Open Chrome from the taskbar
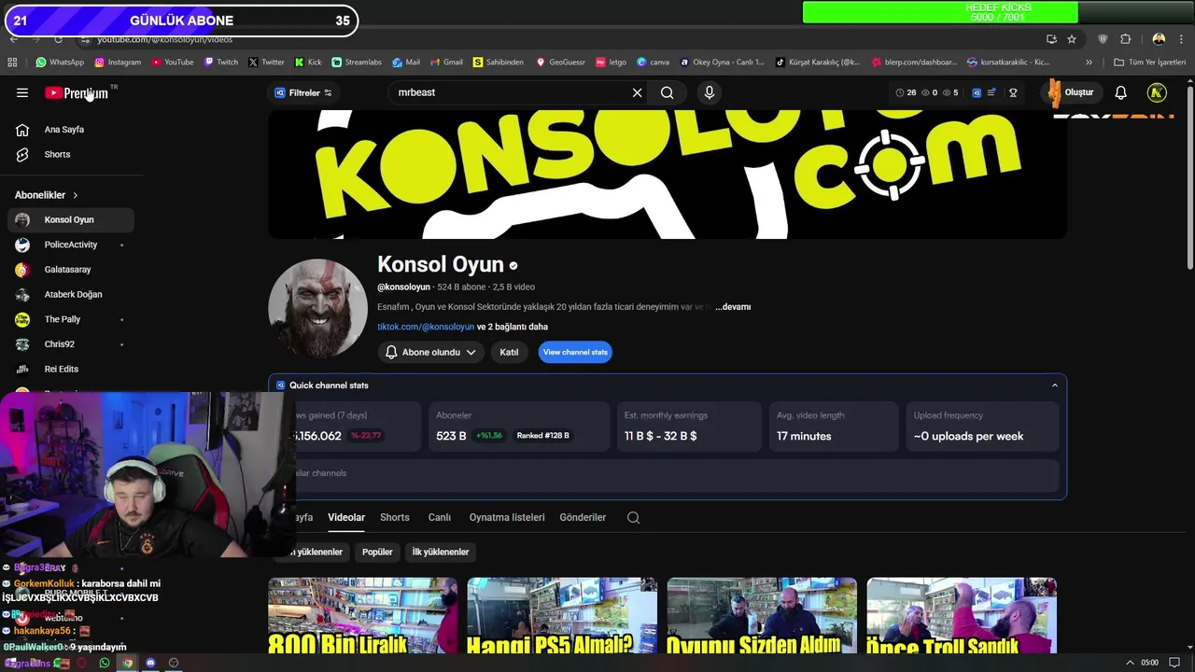Screen dimensions: 1195x672 tap(128, 663)
